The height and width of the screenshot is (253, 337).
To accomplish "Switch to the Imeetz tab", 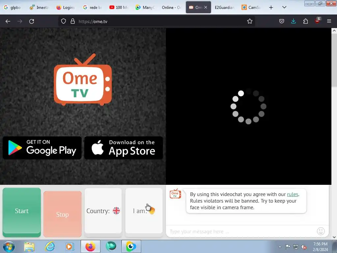I will 39,7.
